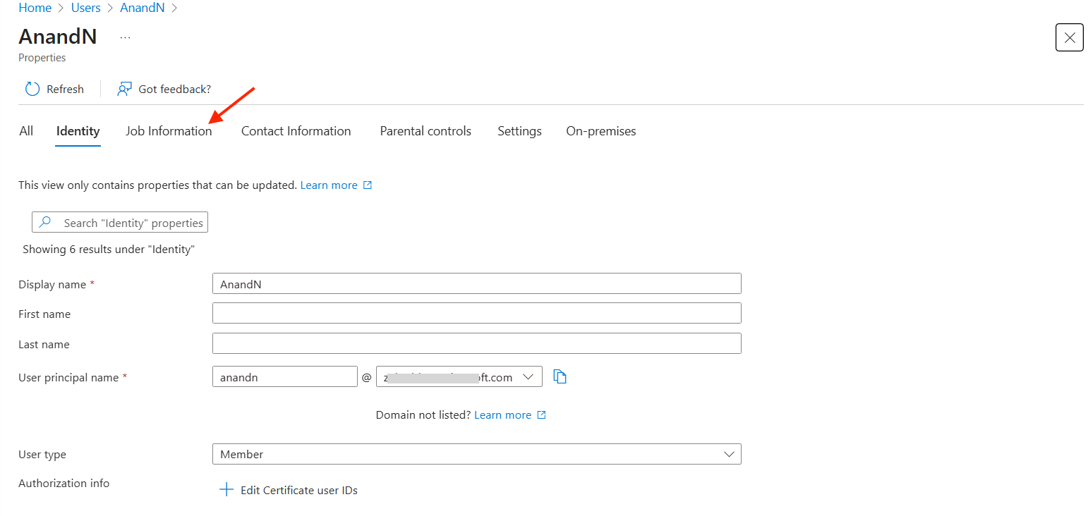Go to Home in breadcrumb
Screen dimensions: 1088x516
[x=35, y=8]
